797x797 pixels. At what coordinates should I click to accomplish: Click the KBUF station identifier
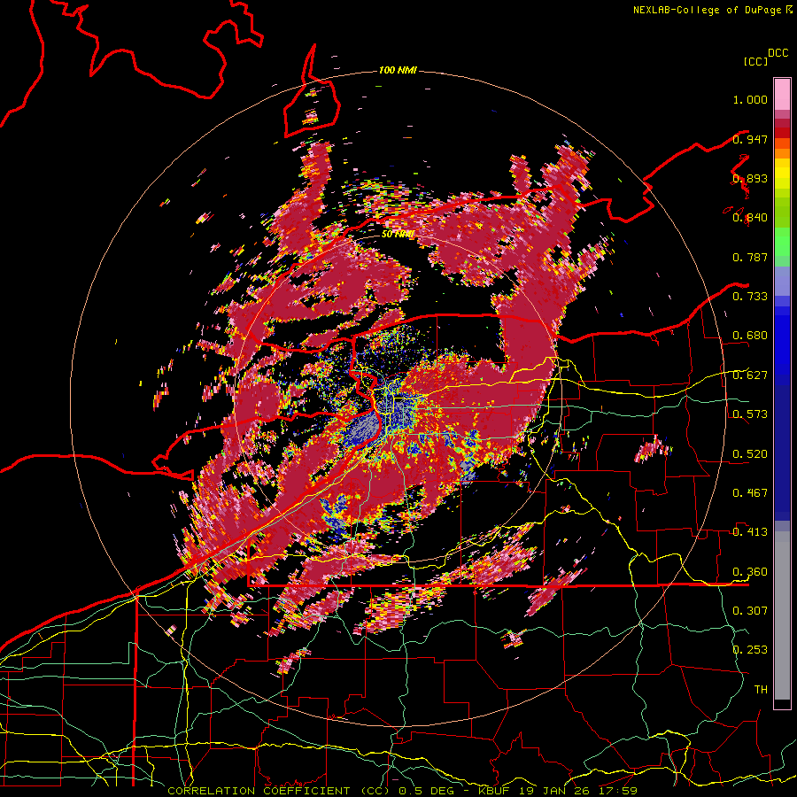click(x=494, y=791)
